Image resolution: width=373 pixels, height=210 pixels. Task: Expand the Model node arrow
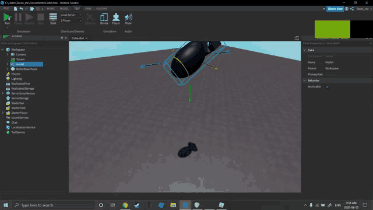pos(8,64)
